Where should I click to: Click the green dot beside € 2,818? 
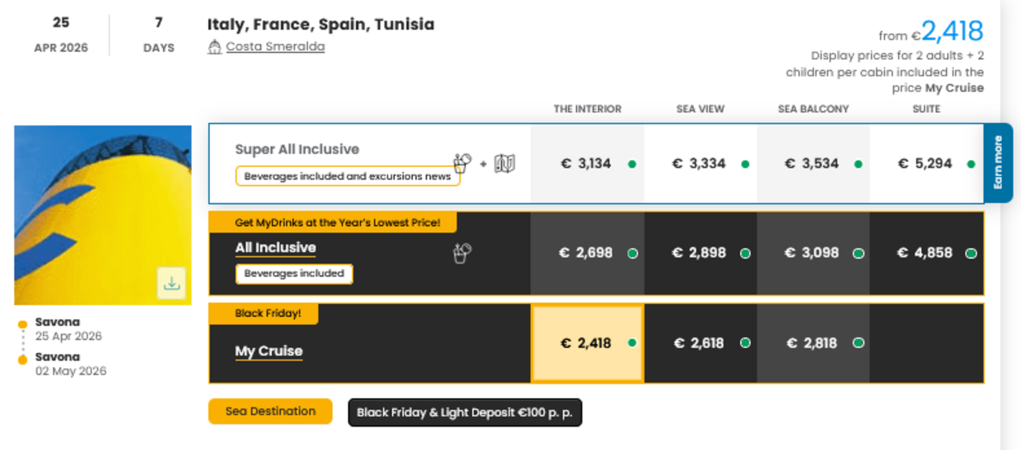point(858,343)
